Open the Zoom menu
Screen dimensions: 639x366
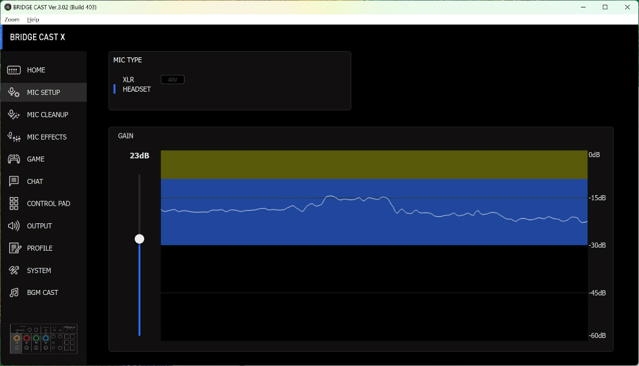tap(12, 19)
